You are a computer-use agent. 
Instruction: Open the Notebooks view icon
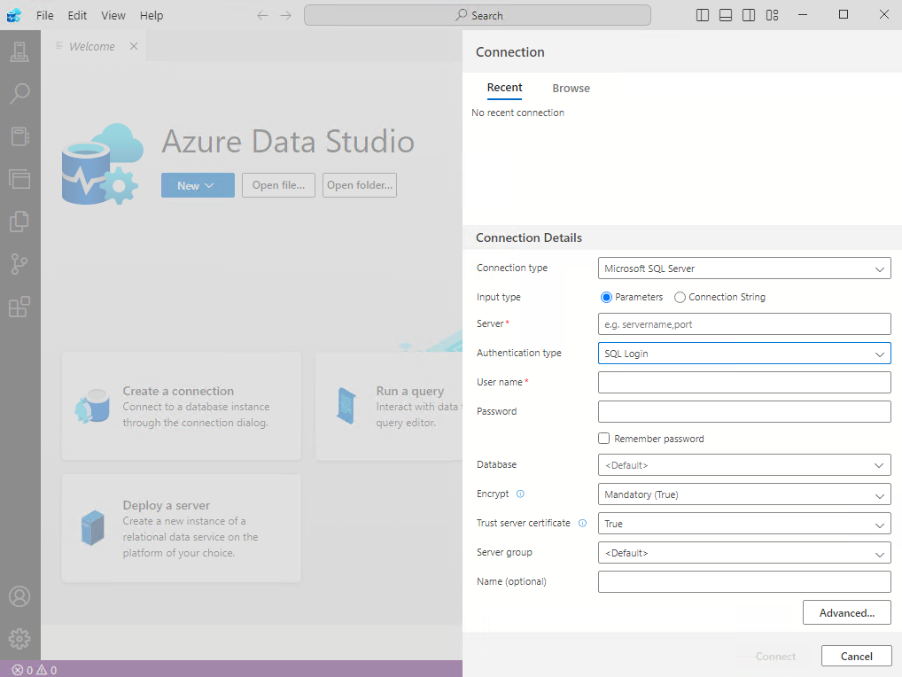tap(19, 136)
